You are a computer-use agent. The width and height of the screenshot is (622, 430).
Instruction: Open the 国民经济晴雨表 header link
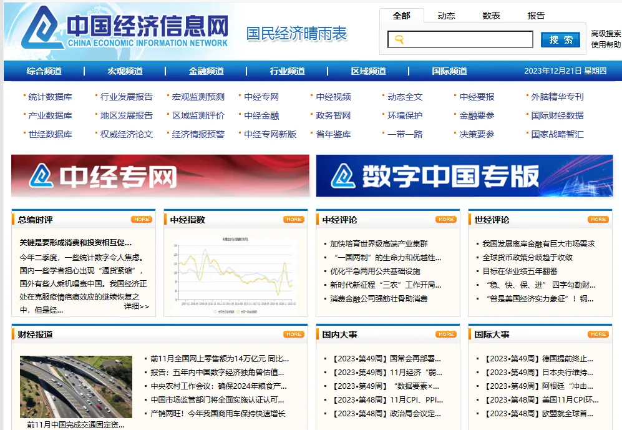(x=296, y=34)
